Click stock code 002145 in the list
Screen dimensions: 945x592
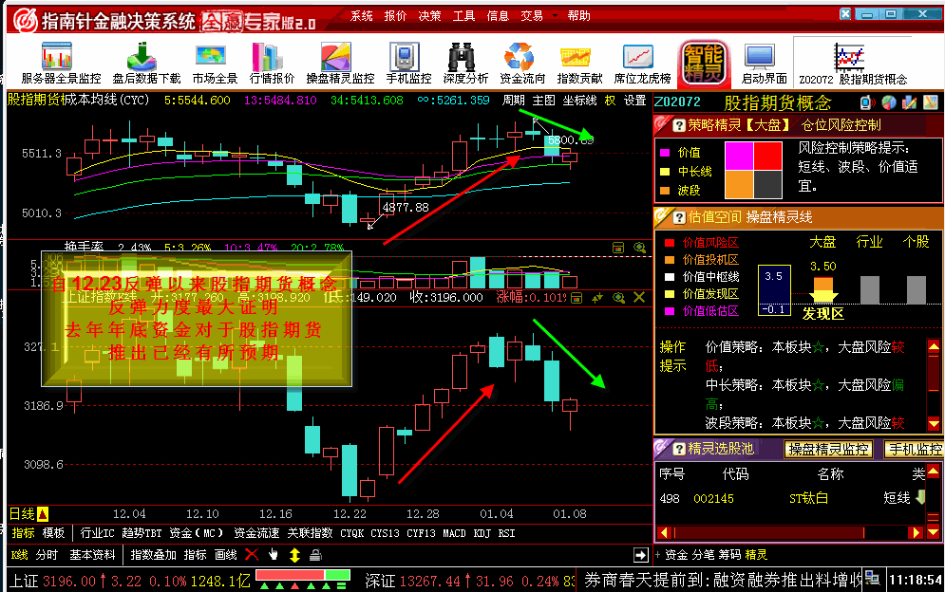[x=713, y=499]
